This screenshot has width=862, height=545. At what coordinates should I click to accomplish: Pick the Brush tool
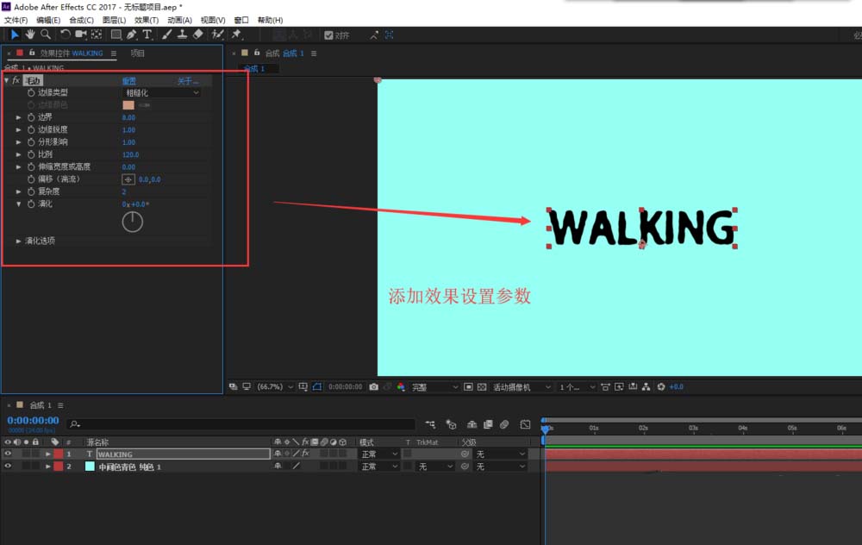pyautogui.click(x=166, y=34)
